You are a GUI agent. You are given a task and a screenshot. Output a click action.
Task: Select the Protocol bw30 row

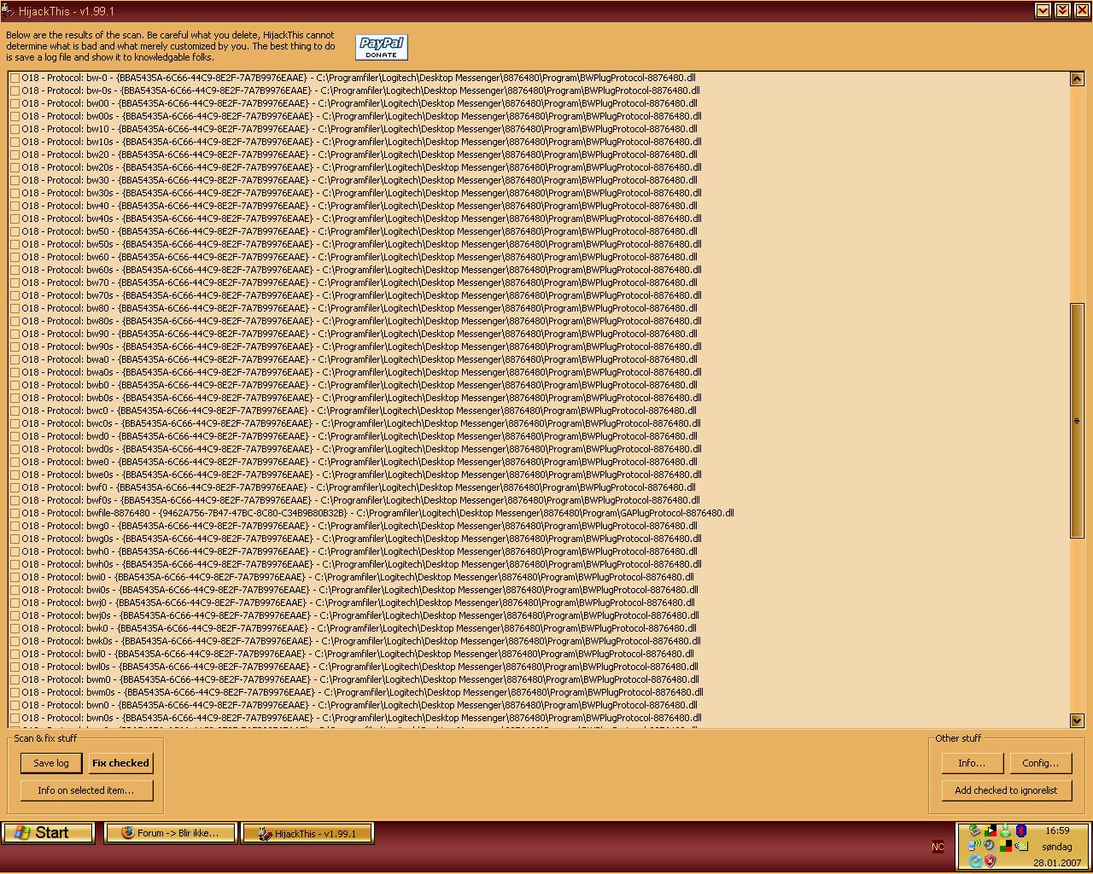(359, 180)
